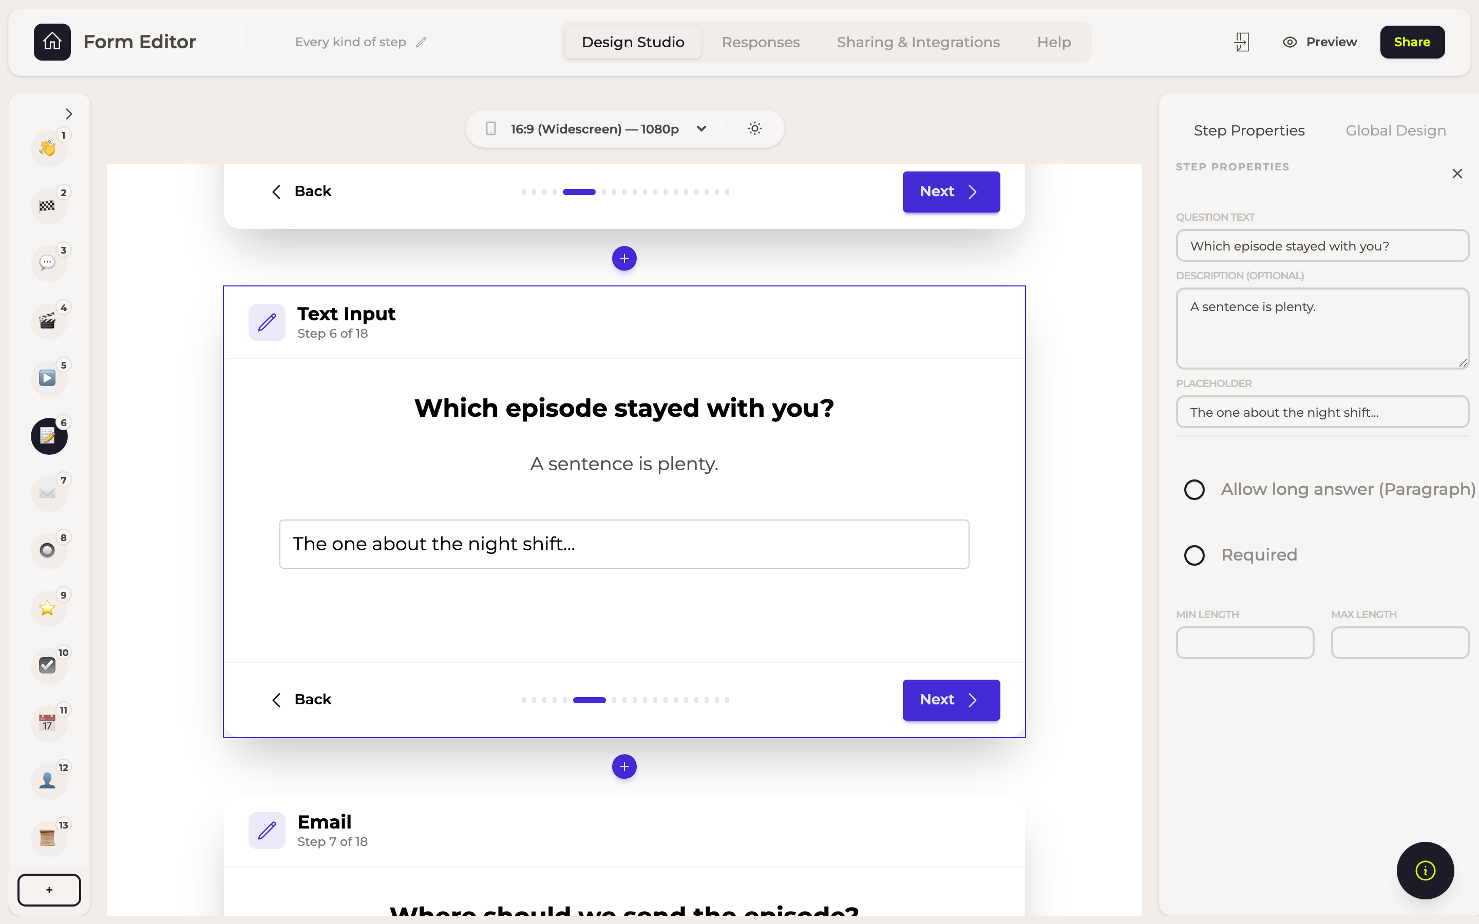Click the Placeholder input field
The width and height of the screenshot is (1479, 924).
pos(1322,412)
